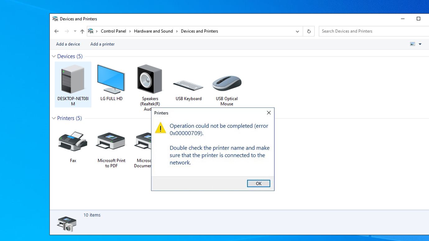Click the refresh button beside address bar
Viewport: 429px width, 241px height.
(x=309, y=31)
